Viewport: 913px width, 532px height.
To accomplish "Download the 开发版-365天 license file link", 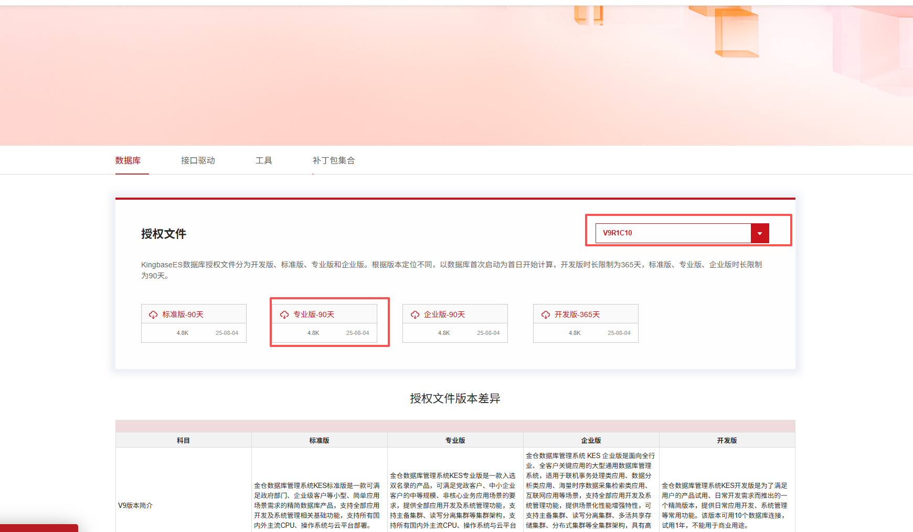I will [577, 314].
